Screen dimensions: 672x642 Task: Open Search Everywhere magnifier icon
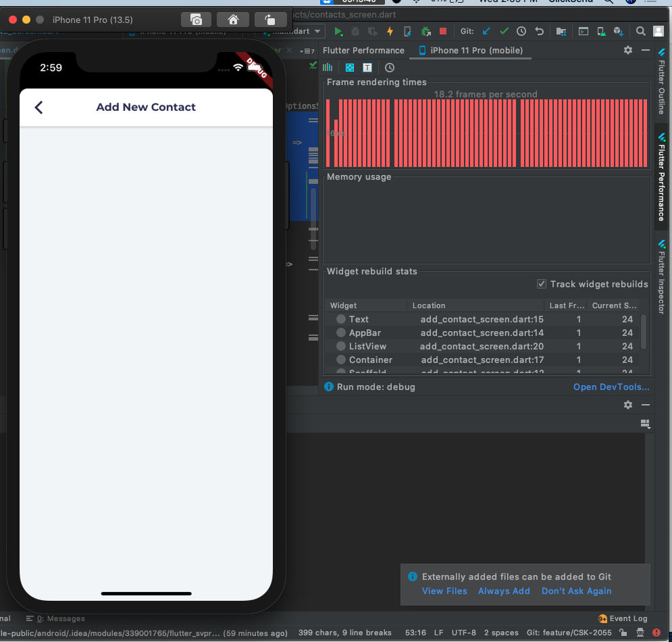[641, 31]
